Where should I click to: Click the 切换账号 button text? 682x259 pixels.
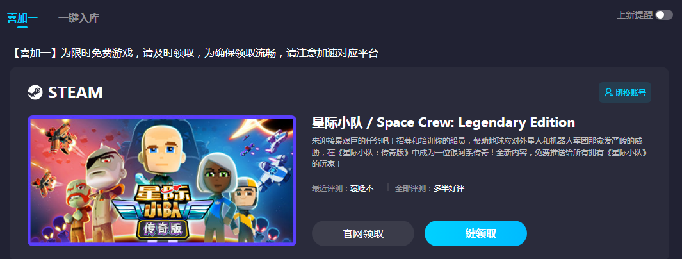click(630, 92)
